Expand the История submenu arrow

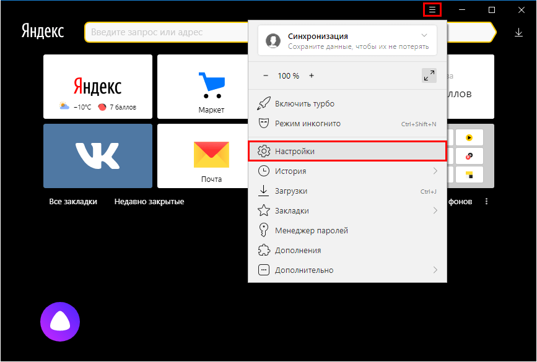click(435, 171)
